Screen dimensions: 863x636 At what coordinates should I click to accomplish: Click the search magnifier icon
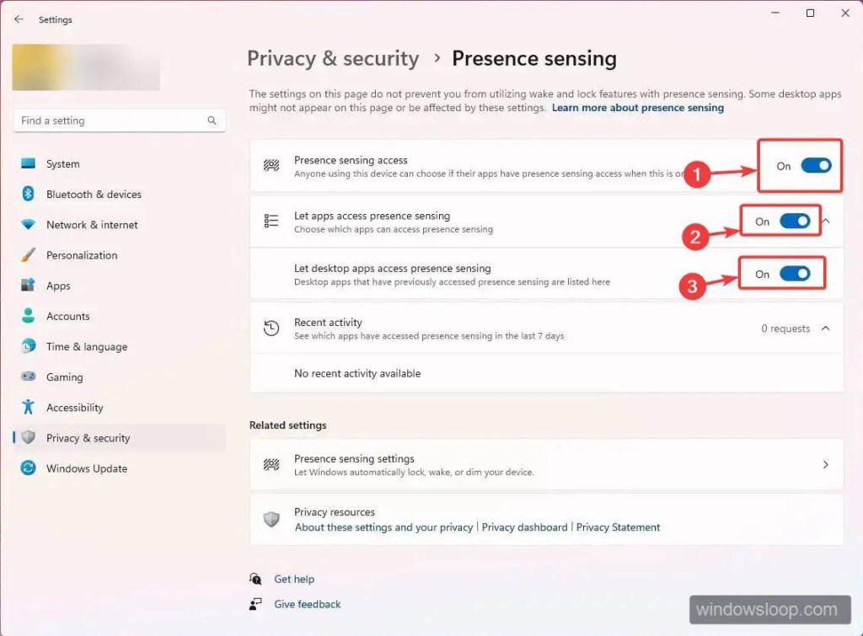[x=212, y=120]
